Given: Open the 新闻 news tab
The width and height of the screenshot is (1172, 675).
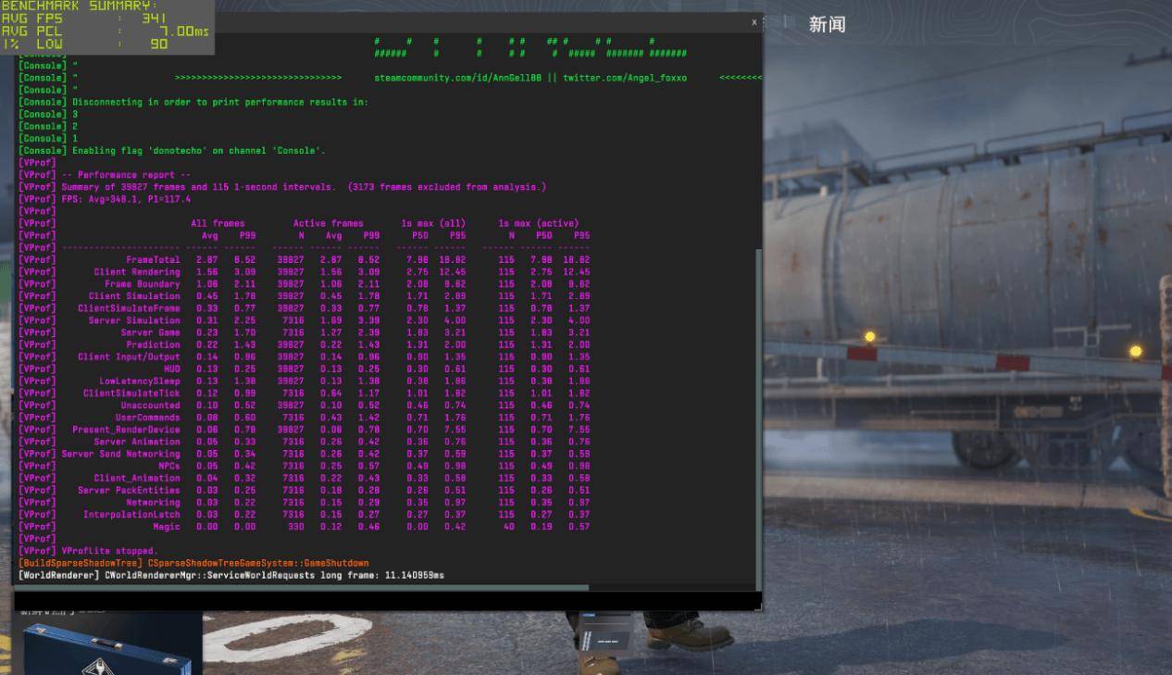Looking at the screenshot, I should tap(827, 25).
